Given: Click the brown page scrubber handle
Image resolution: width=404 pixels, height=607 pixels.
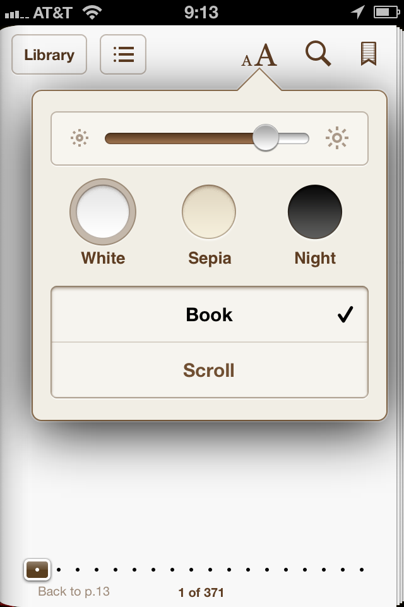Looking at the screenshot, I should (x=37, y=570).
